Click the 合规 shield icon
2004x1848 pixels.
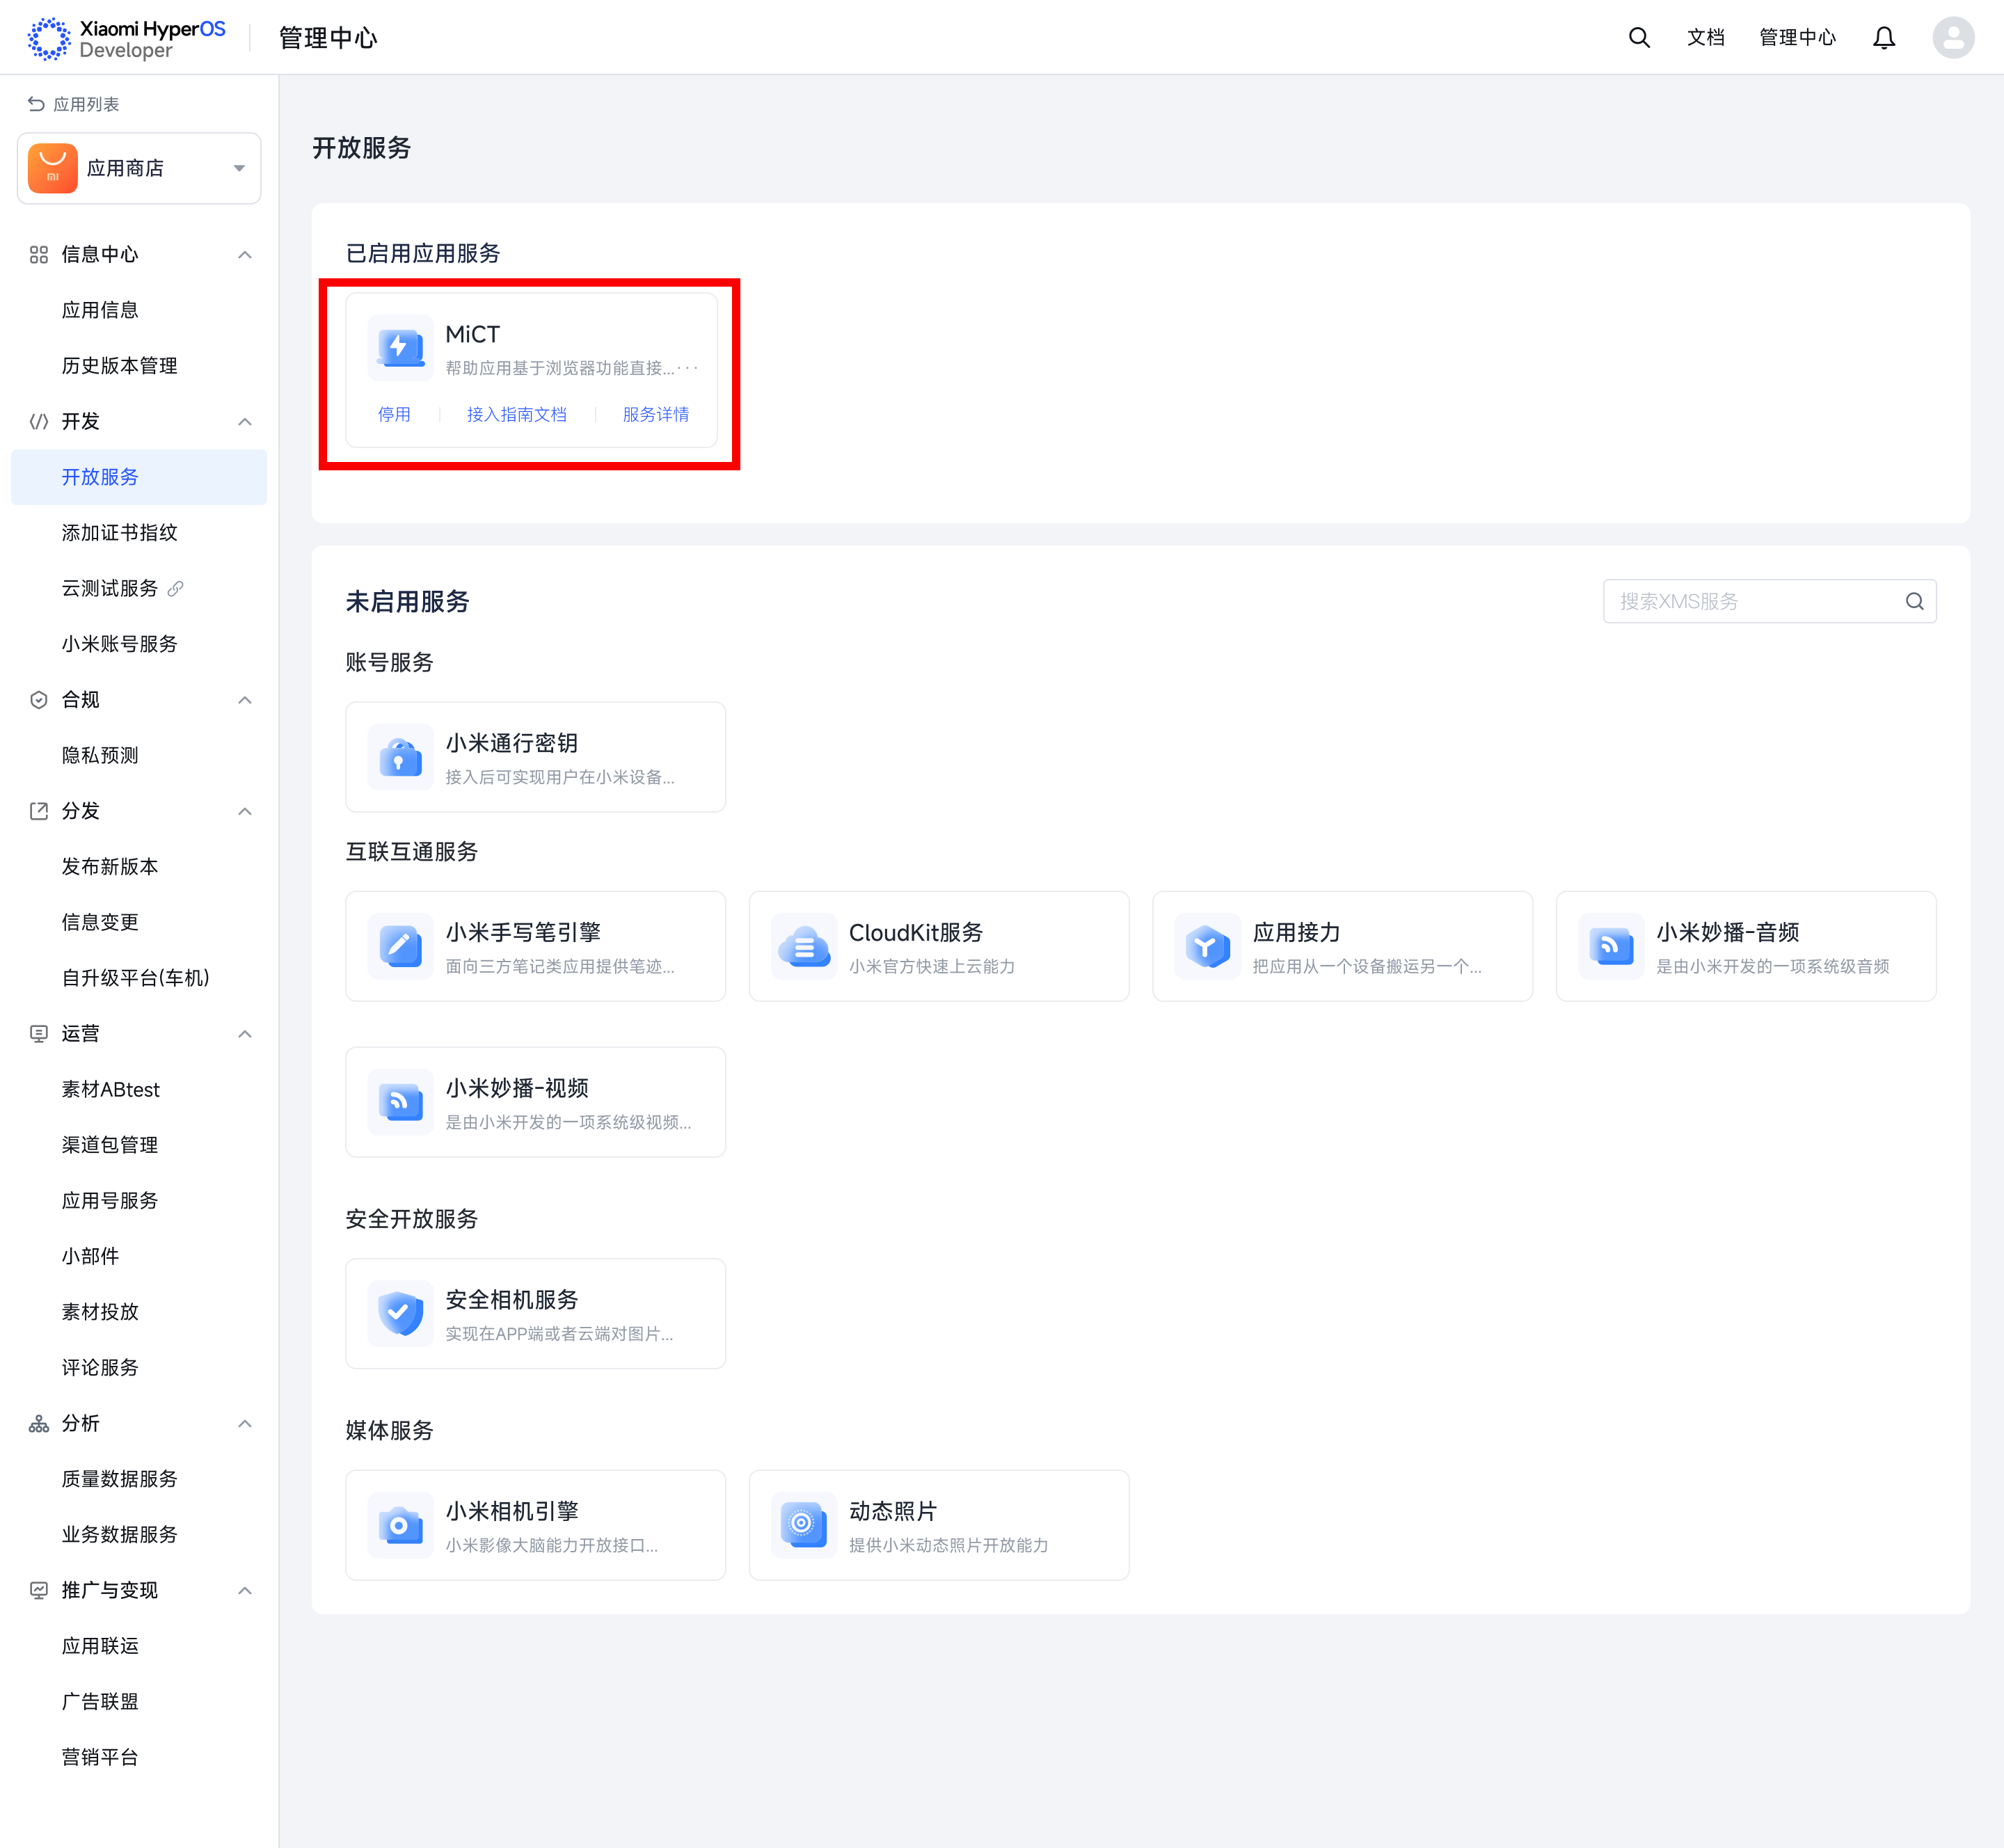pos(39,700)
